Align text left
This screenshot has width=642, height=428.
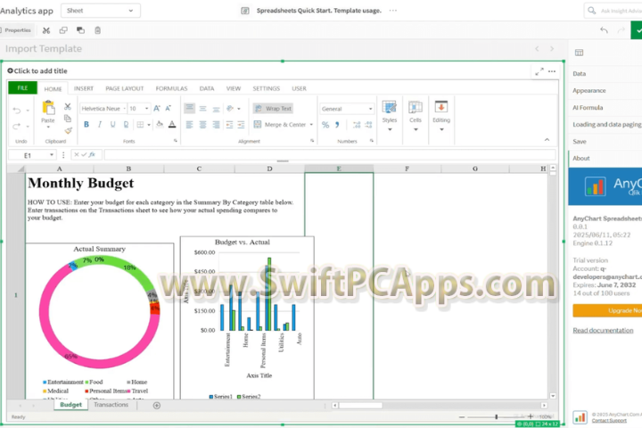[x=189, y=125]
